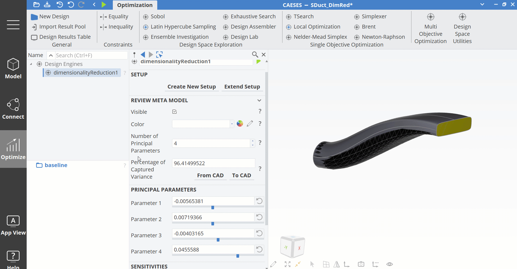Toggle the coordinate axes icon in the viewport toolbar
517x269 pixels.
coord(347,264)
